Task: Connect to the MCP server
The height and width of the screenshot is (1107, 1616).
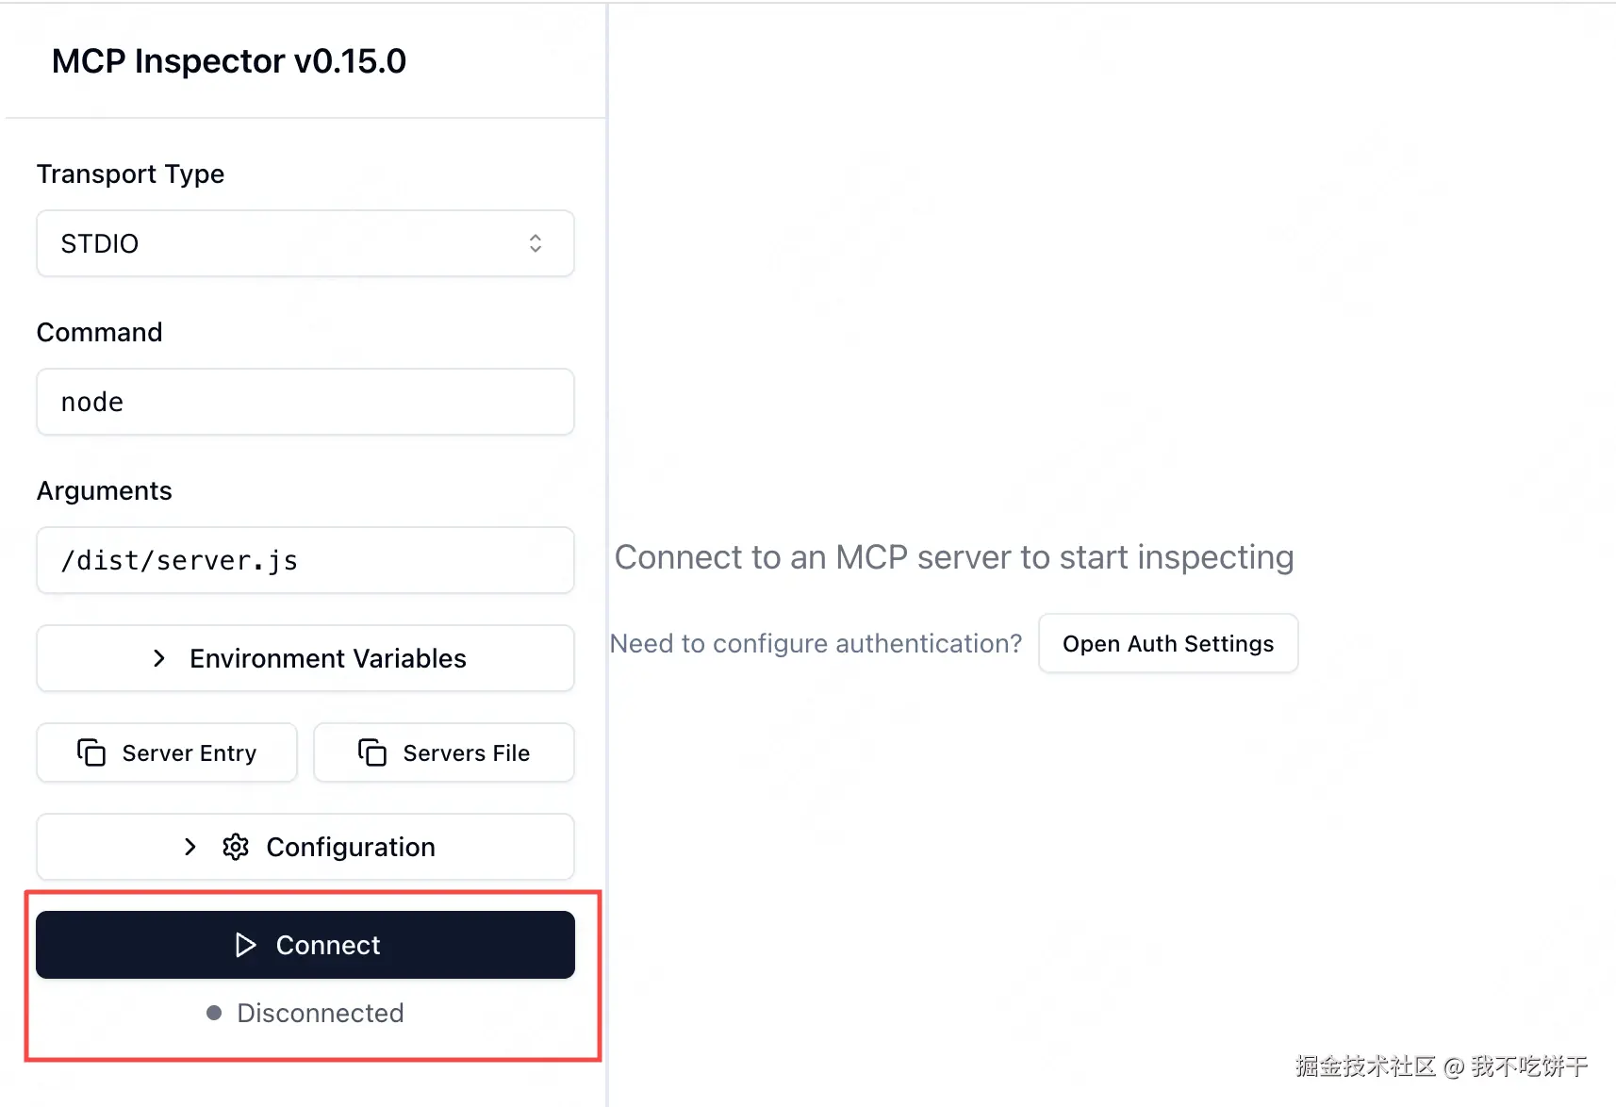Action: (305, 945)
